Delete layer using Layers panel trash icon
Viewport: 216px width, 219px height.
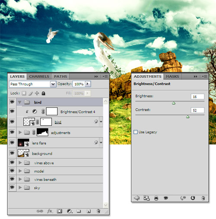pyautogui.click(x=98, y=211)
